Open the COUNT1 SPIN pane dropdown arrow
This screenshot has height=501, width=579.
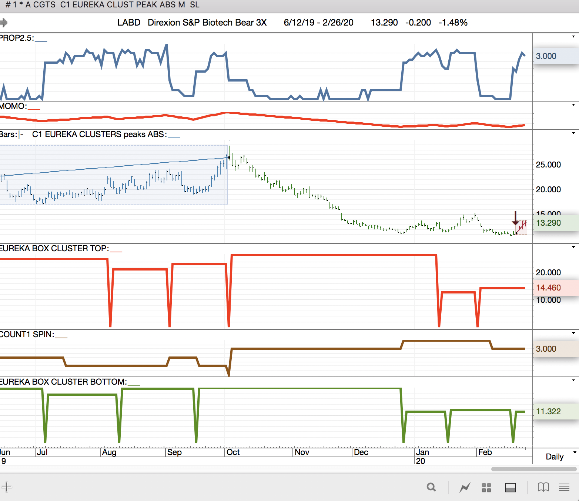coord(573,333)
